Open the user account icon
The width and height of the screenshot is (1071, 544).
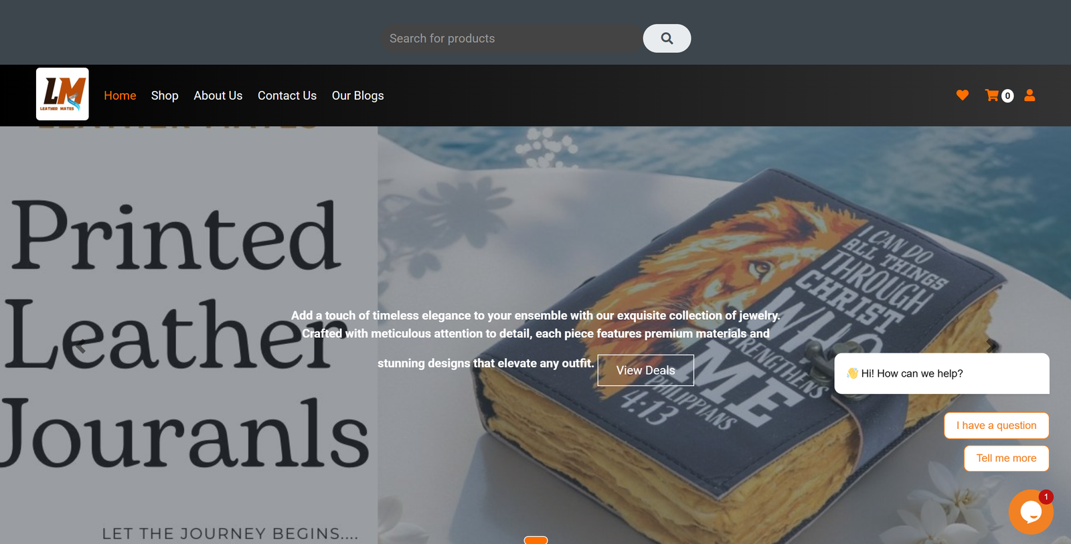(x=1029, y=95)
